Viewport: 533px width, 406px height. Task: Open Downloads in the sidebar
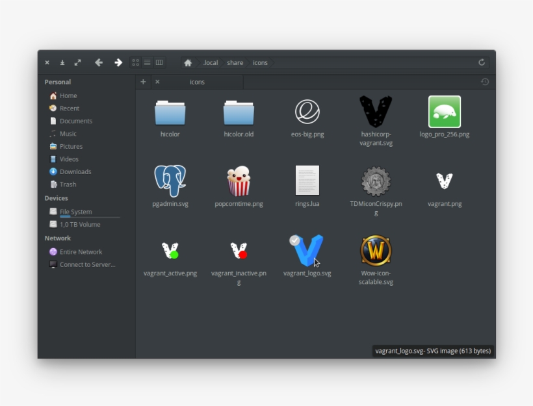pos(75,171)
